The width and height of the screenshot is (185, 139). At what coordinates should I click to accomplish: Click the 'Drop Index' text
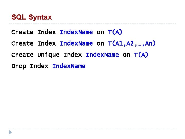(30, 66)
